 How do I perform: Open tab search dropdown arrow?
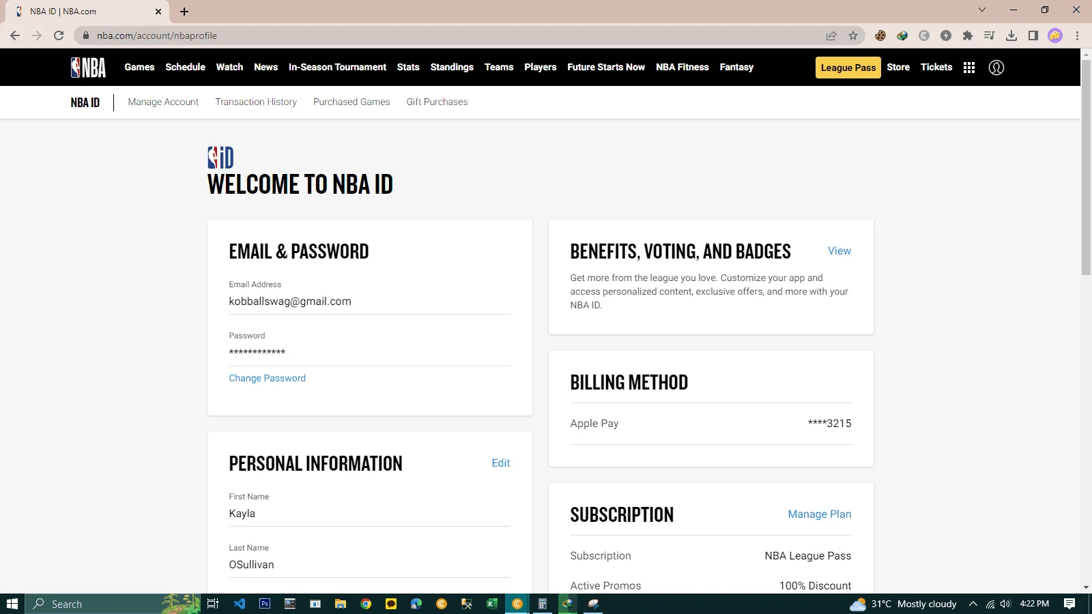[982, 10]
